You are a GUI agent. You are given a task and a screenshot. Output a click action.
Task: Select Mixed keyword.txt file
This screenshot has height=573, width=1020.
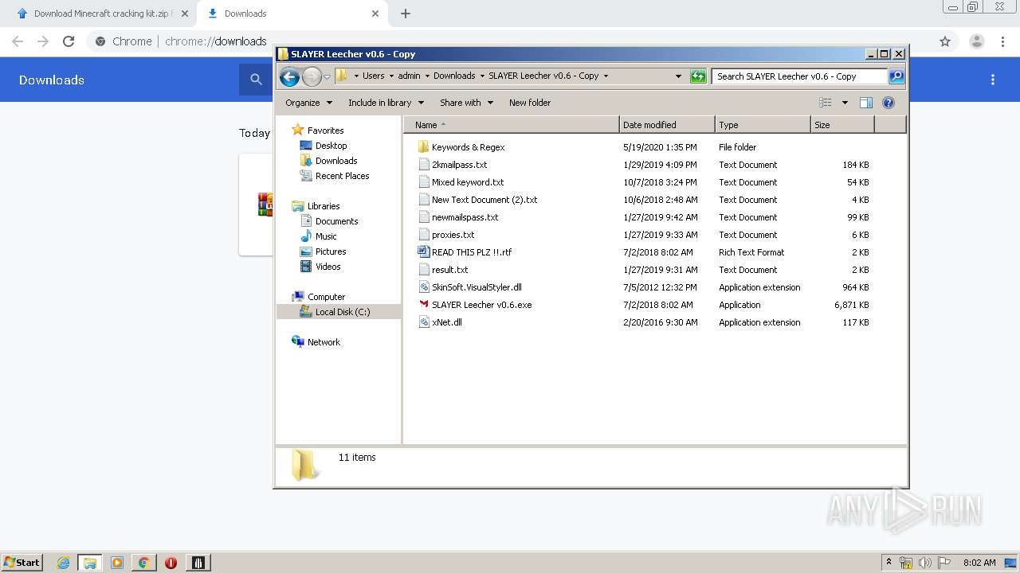pyautogui.click(x=468, y=182)
